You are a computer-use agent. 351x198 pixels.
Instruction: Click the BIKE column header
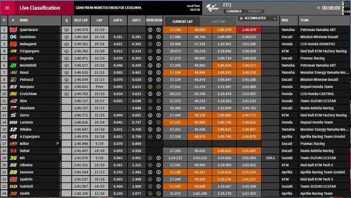285,20
